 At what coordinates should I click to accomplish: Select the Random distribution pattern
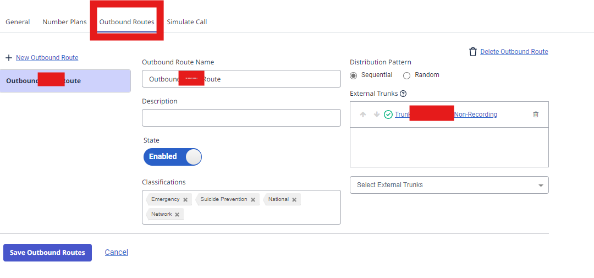click(x=407, y=75)
